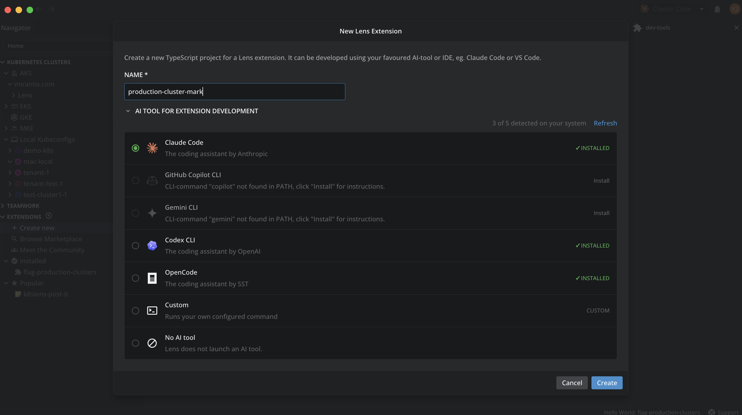This screenshot has width=742, height=415.
Task: Click the upload icon next to EXTENSIONS
Action: (49, 216)
